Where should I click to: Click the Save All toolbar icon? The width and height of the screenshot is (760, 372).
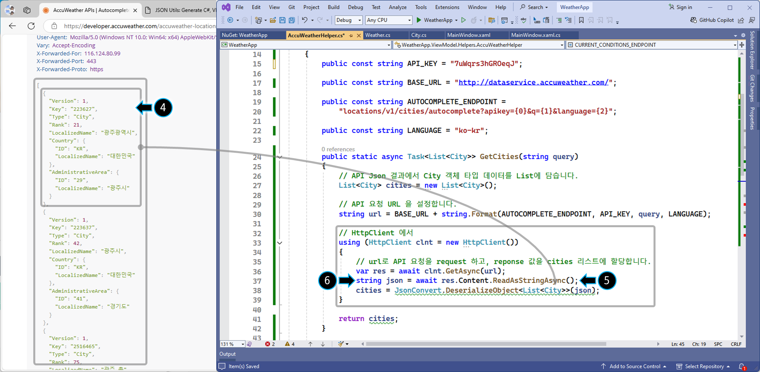point(292,20)
